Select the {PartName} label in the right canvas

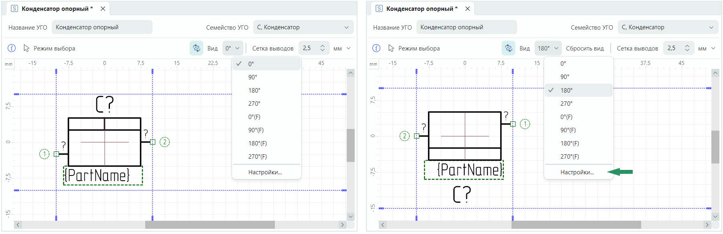tap(464, 170)
